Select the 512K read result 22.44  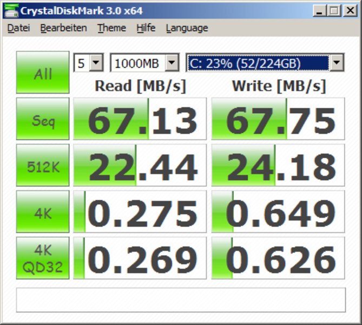pos(140,165)
